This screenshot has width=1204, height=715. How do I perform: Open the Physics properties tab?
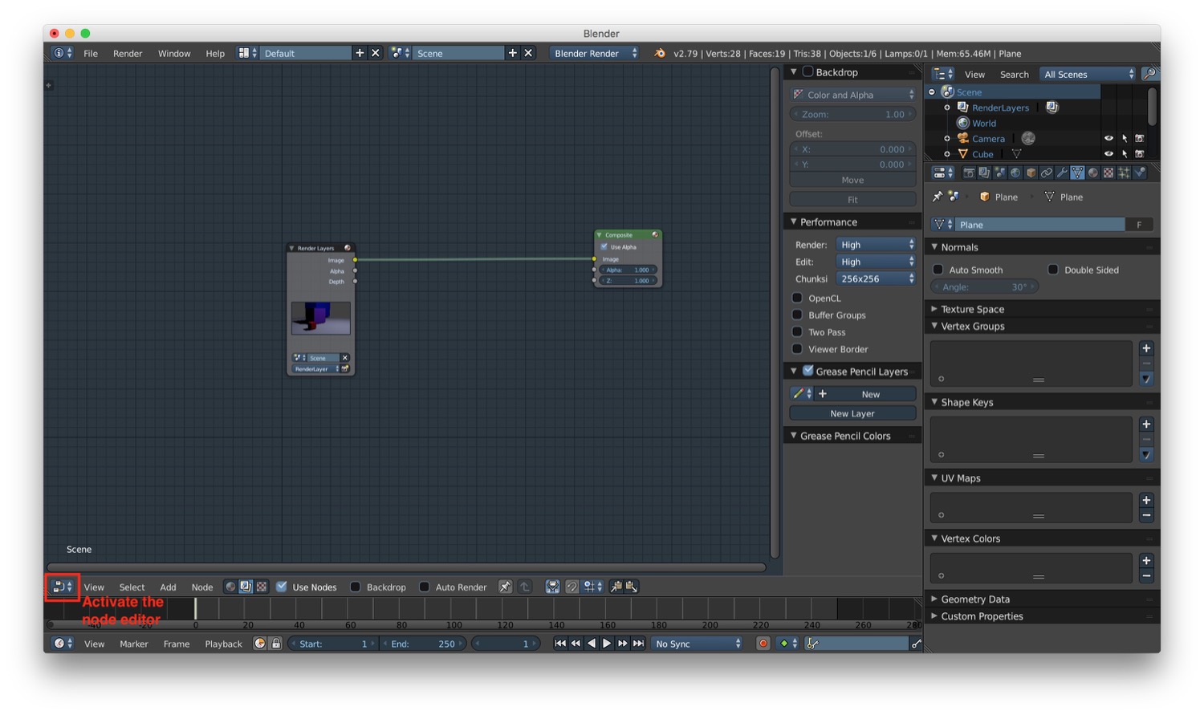click(1140, 173)
